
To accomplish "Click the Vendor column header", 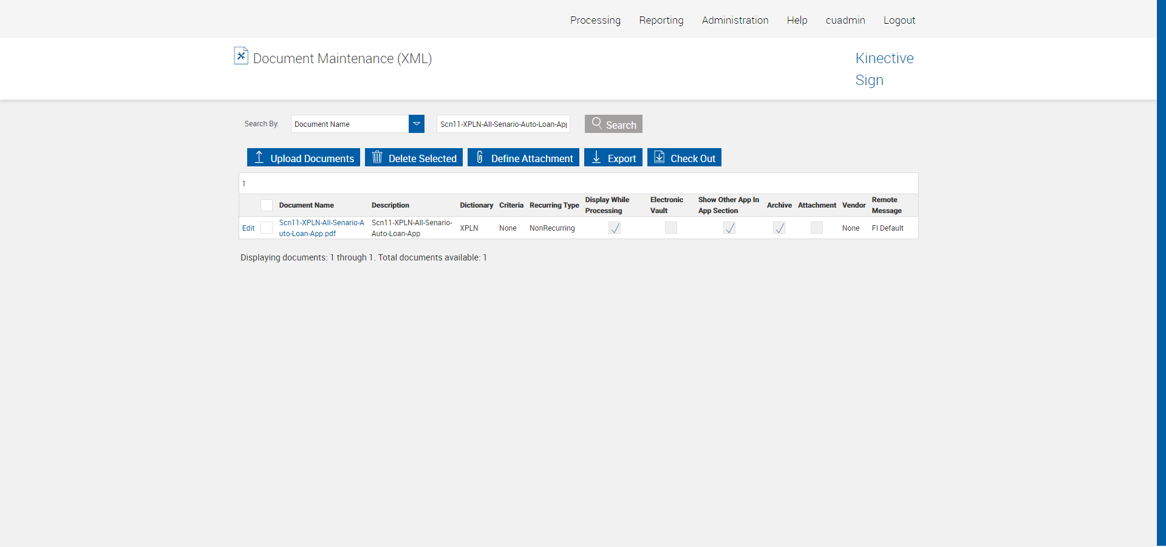I will click(x=854, y=205).
